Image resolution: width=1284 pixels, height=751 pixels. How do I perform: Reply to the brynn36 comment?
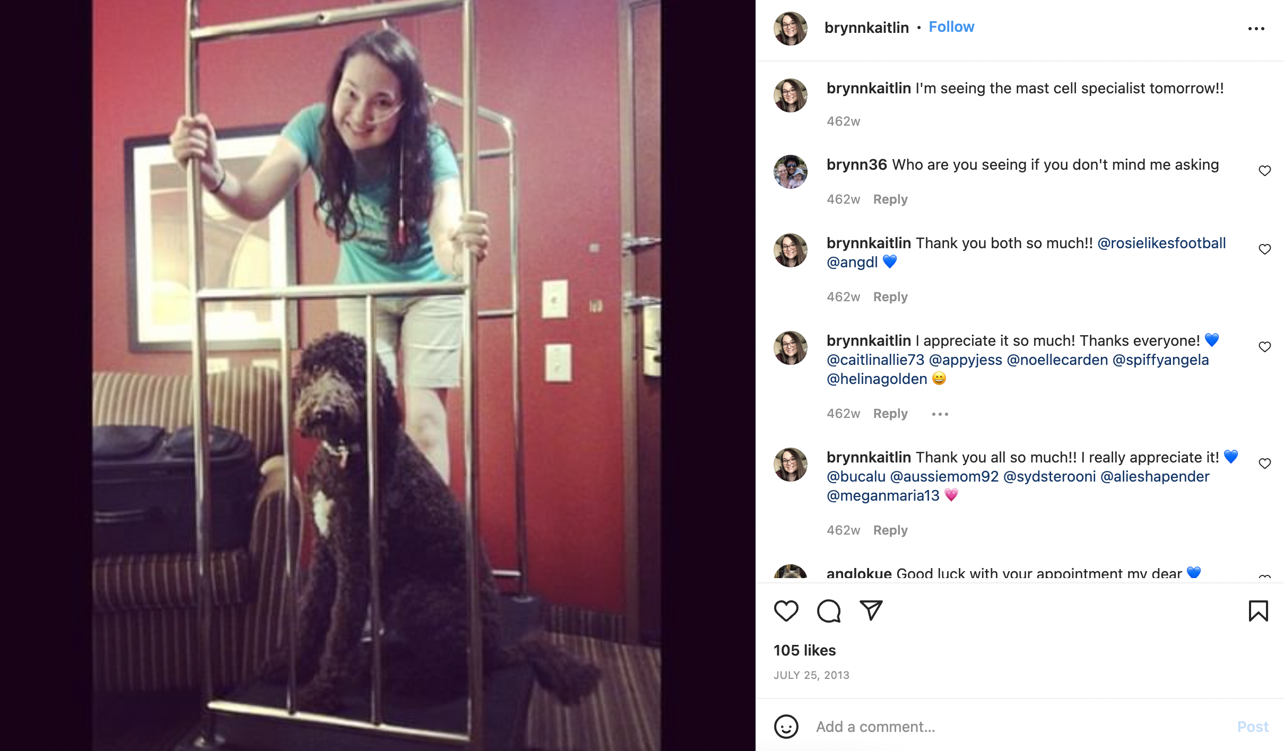click(x=890, y=199)
